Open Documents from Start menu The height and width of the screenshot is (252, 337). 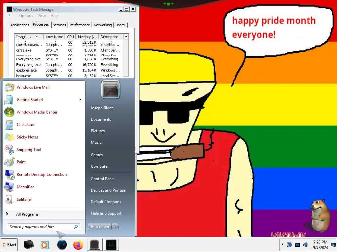[x=101, y=119]
